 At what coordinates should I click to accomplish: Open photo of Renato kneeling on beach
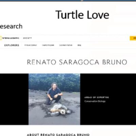click(x=54, y=99)
